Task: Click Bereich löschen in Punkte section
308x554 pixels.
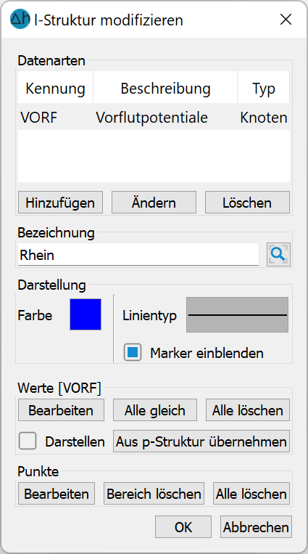Action: (154, 494)
